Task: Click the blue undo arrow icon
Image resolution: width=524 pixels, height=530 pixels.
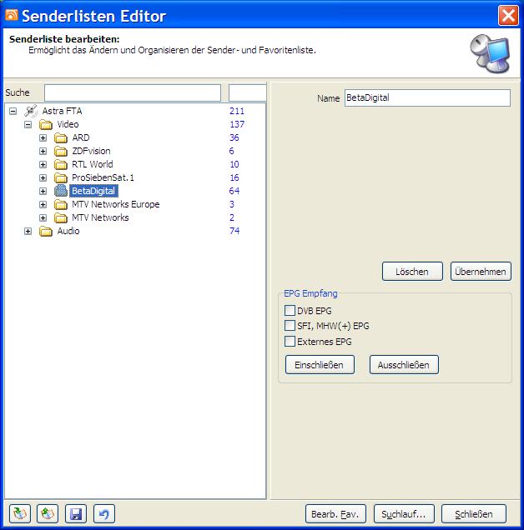Action: [x=104, y=513]
